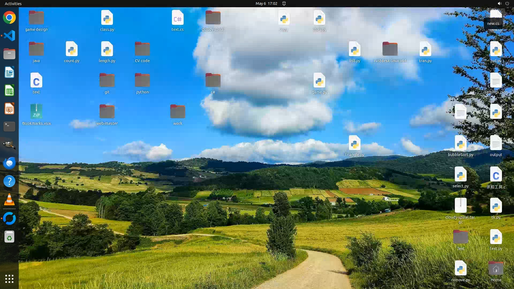Viewport: 514px width, 289px height.
Task: Open VLC media player from dock
Action: pos(9,200)
